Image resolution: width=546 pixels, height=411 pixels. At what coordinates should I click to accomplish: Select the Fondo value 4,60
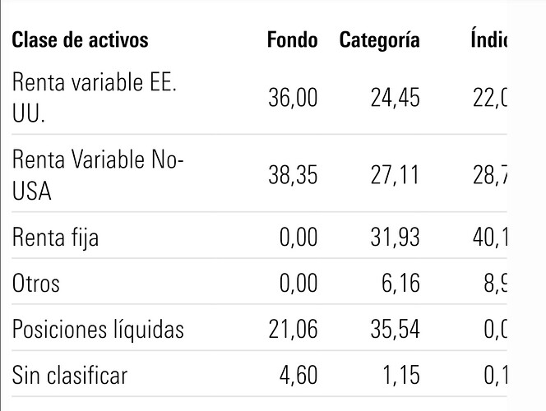tap(298, 376)
